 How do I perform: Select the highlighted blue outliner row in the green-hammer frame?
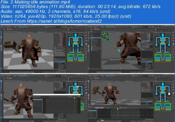(x=95, y=38)
